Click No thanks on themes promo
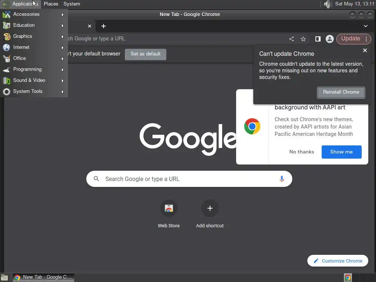 [x=301, y=152]
